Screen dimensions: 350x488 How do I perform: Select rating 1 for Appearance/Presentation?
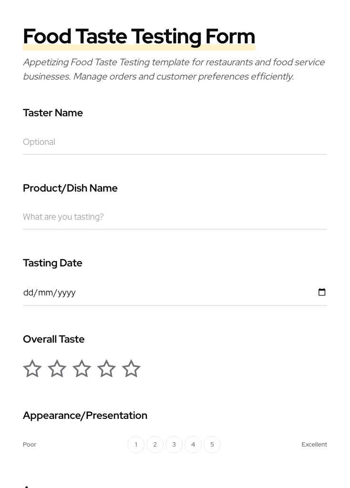[x=136, y=444]
